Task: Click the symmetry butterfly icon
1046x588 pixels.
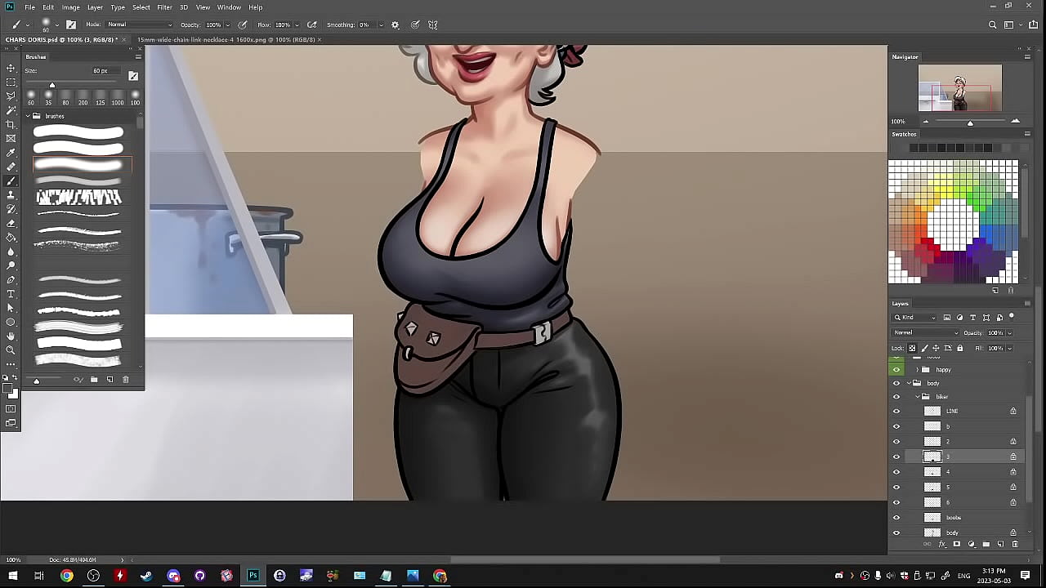Action: (x=432, y=24)
